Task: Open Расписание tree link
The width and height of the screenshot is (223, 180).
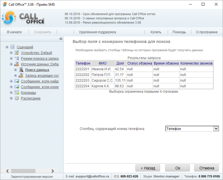Action: [31, 98]
